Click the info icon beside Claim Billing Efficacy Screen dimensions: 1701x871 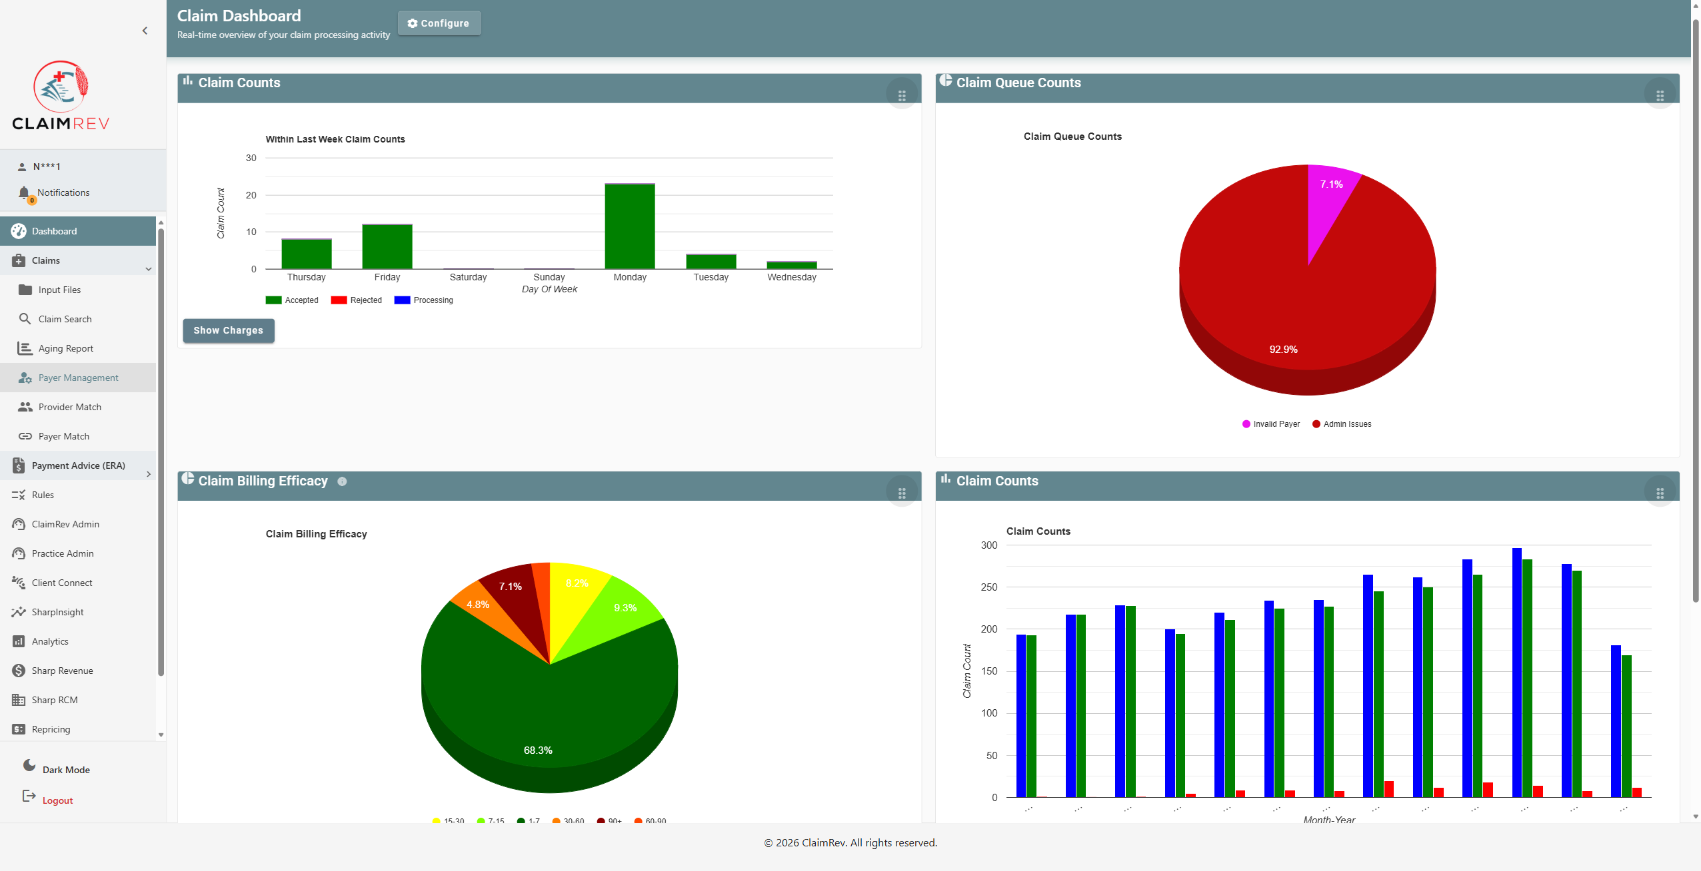[x=342, y=481]
